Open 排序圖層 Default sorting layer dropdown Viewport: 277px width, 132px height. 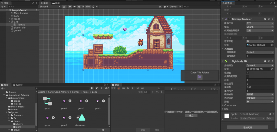(260, 52)
